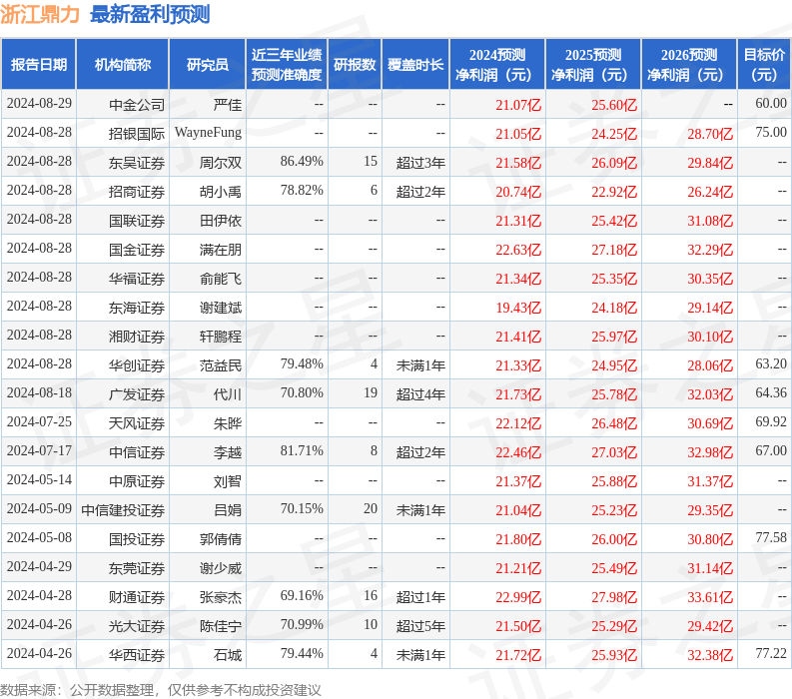Click the 中信建投证券 institution cell
Screen dimensions: 792x699
point(123,510)
